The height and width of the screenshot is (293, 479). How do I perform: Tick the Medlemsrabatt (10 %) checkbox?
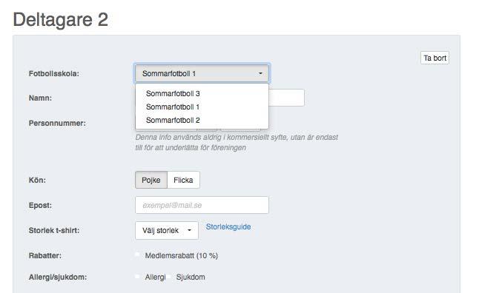point(137,255)
